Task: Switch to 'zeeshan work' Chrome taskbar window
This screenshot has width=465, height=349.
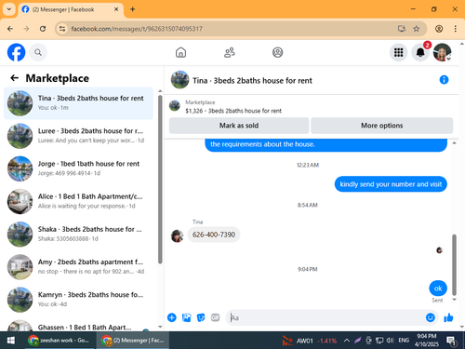Action: coord(59,341)
